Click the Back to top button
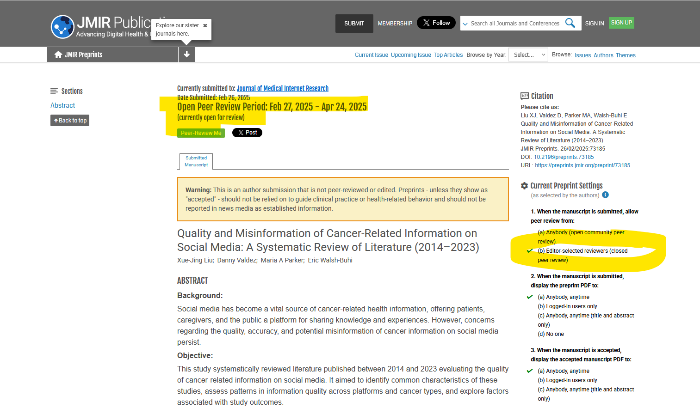Screen dimensions: 700x408 [70, 121]
